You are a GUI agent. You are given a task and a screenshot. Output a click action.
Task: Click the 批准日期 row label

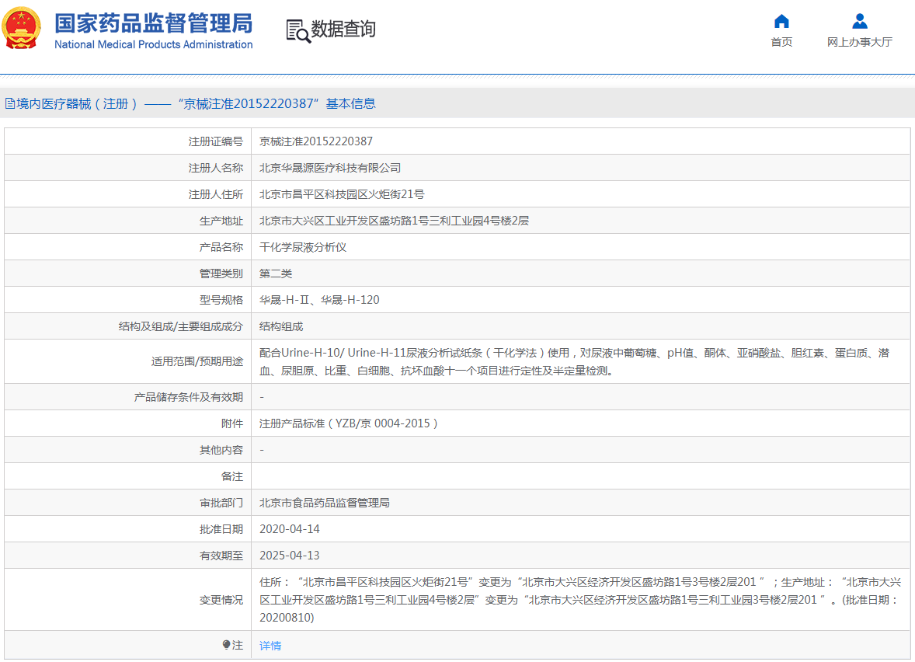pyautogui.click(x=221, y=529)
